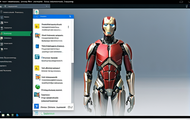Viewport: 190px width, 120px height.
Task: Click the icon below the pill-shaped top-right control
Action: [x=187, y=6]
